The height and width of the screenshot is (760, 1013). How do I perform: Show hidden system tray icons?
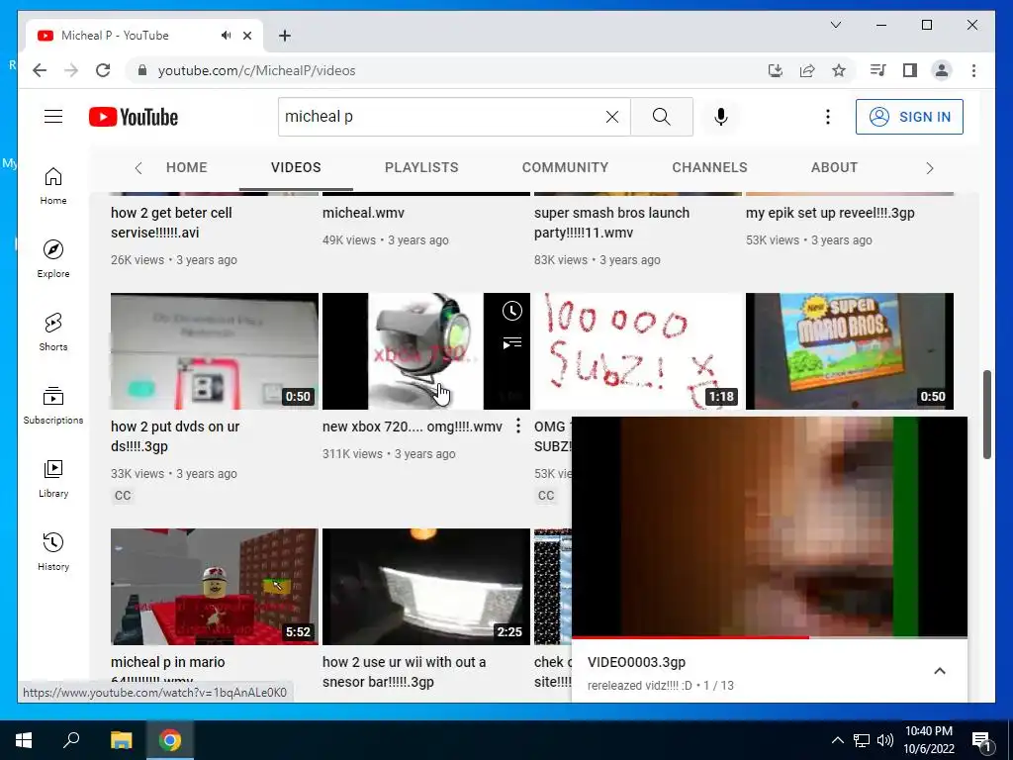(837, 740)
